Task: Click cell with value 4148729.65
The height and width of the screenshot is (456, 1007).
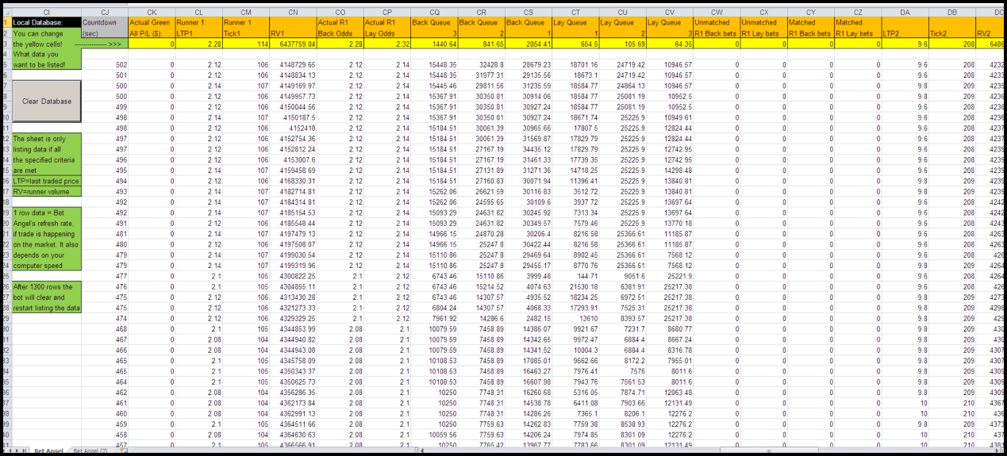Action: (x=293, y=64)
